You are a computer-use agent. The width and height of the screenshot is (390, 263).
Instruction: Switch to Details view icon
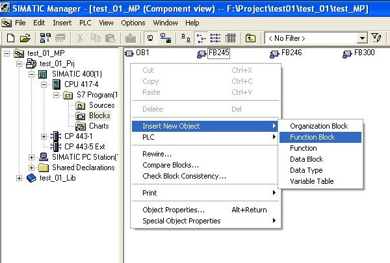click(231, 38)
